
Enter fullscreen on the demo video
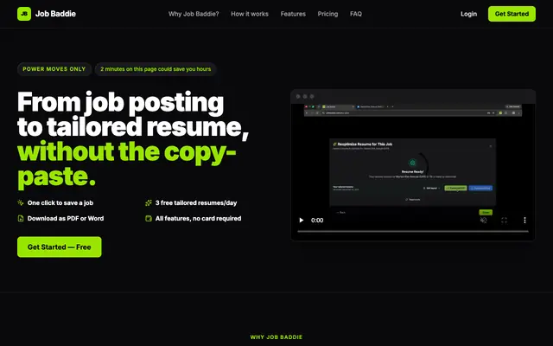pyautogui.click(x=504, y=221)
